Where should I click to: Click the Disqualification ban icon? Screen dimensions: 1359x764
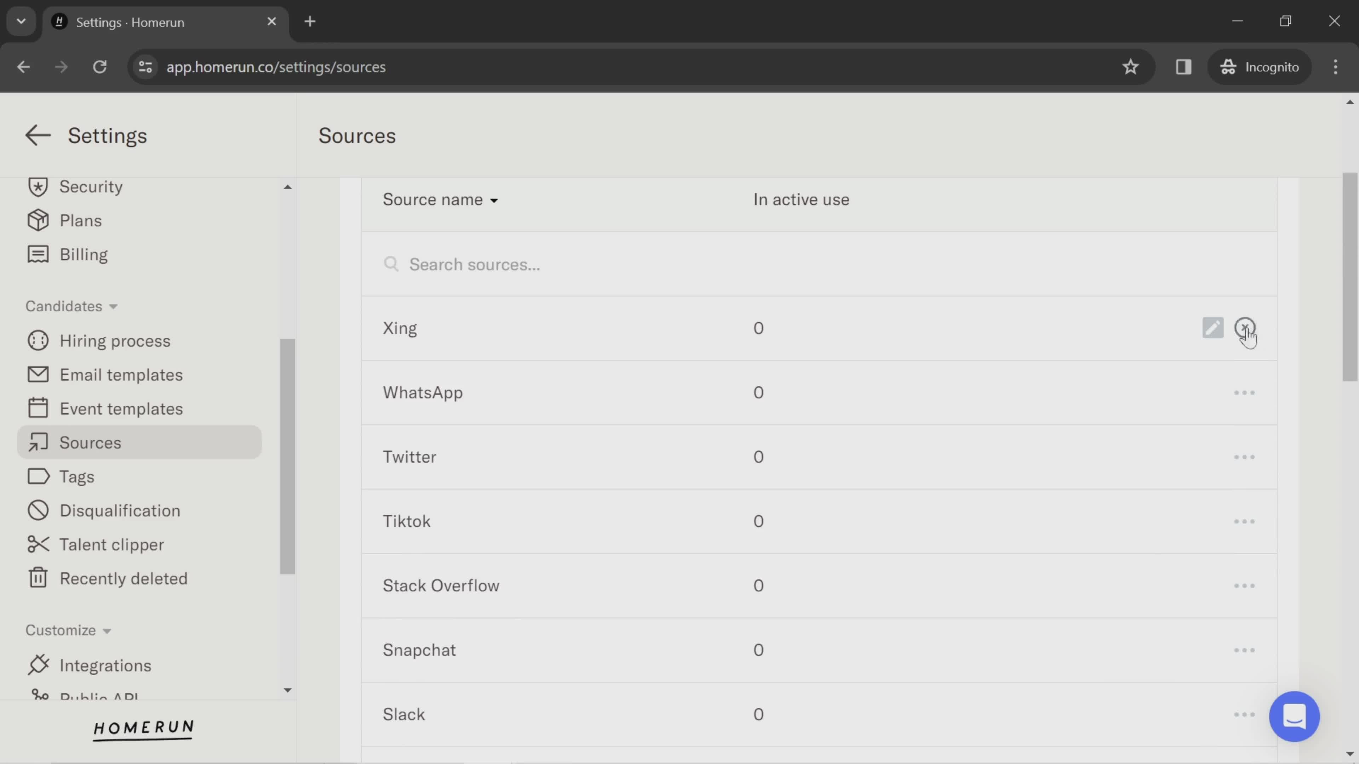tap(38, 510)
